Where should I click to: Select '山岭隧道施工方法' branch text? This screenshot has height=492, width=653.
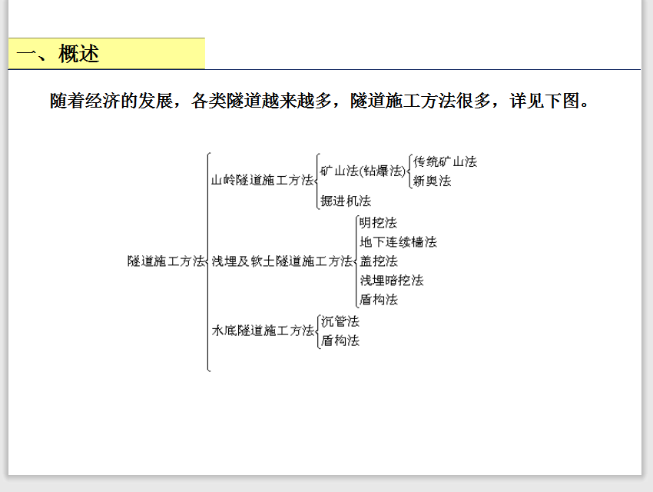pyautogui.click(x=263, y=181)
